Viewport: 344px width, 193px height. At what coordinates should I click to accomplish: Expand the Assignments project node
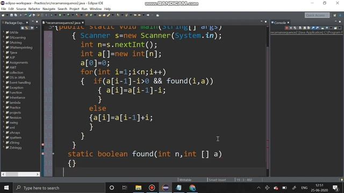(x=4, y=62)
